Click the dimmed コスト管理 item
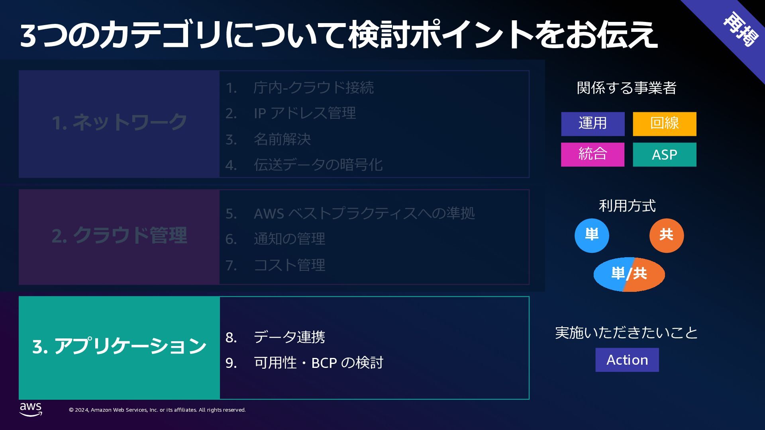 click(x=289, y=265)
